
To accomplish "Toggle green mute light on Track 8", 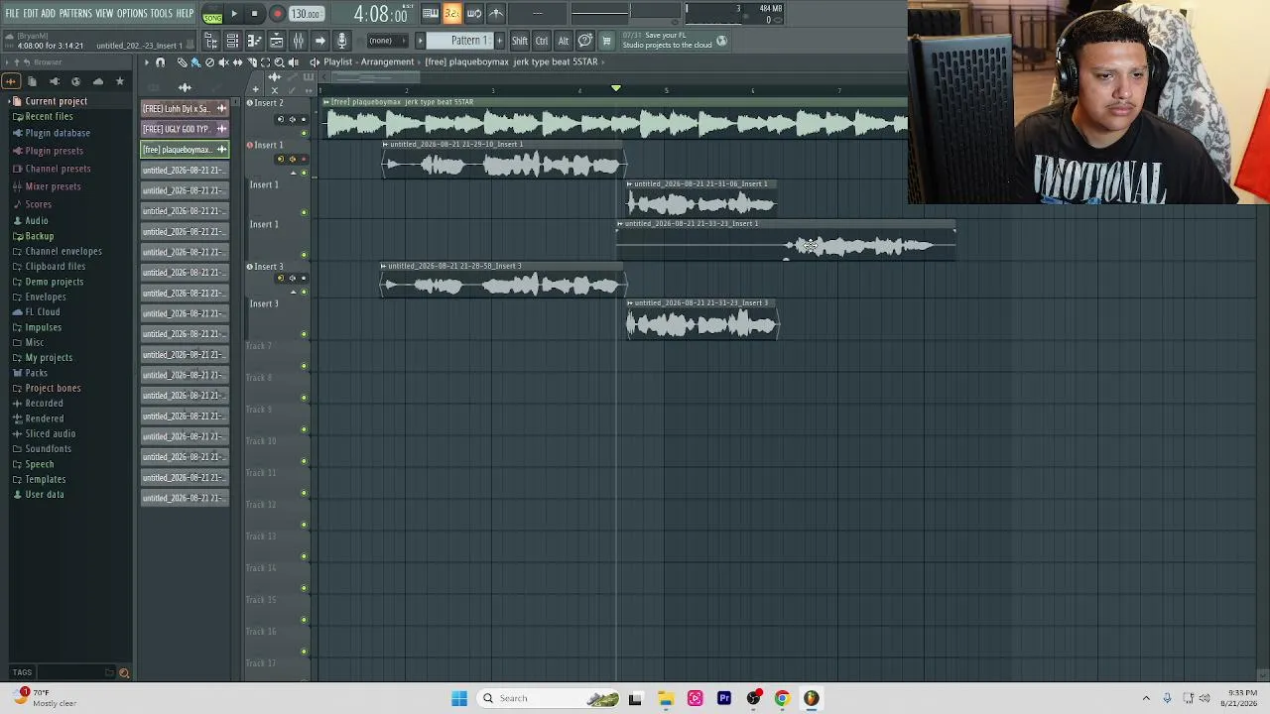I will click(304, 398).
